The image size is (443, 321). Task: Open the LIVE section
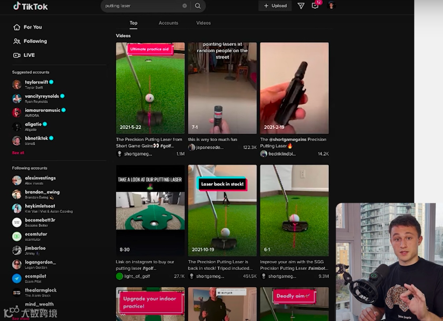[29, 55]
